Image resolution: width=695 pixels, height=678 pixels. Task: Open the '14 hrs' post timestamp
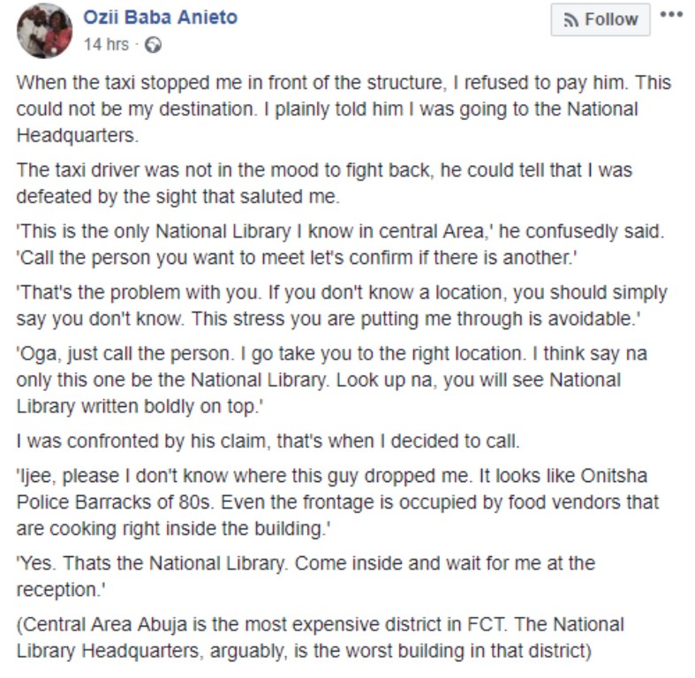tap(106, 44)
